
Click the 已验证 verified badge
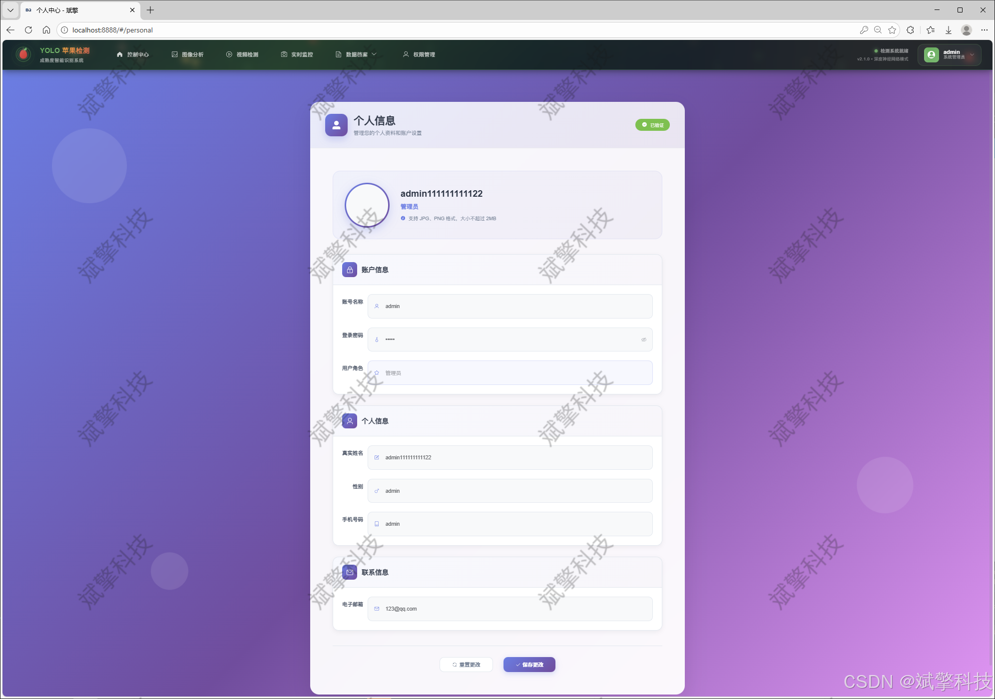(x=652, y=125)
